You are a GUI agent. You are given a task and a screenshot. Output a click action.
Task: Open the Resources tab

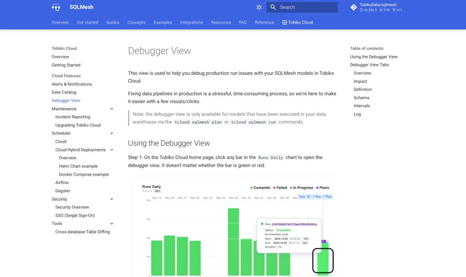click(x=221, y=22)
